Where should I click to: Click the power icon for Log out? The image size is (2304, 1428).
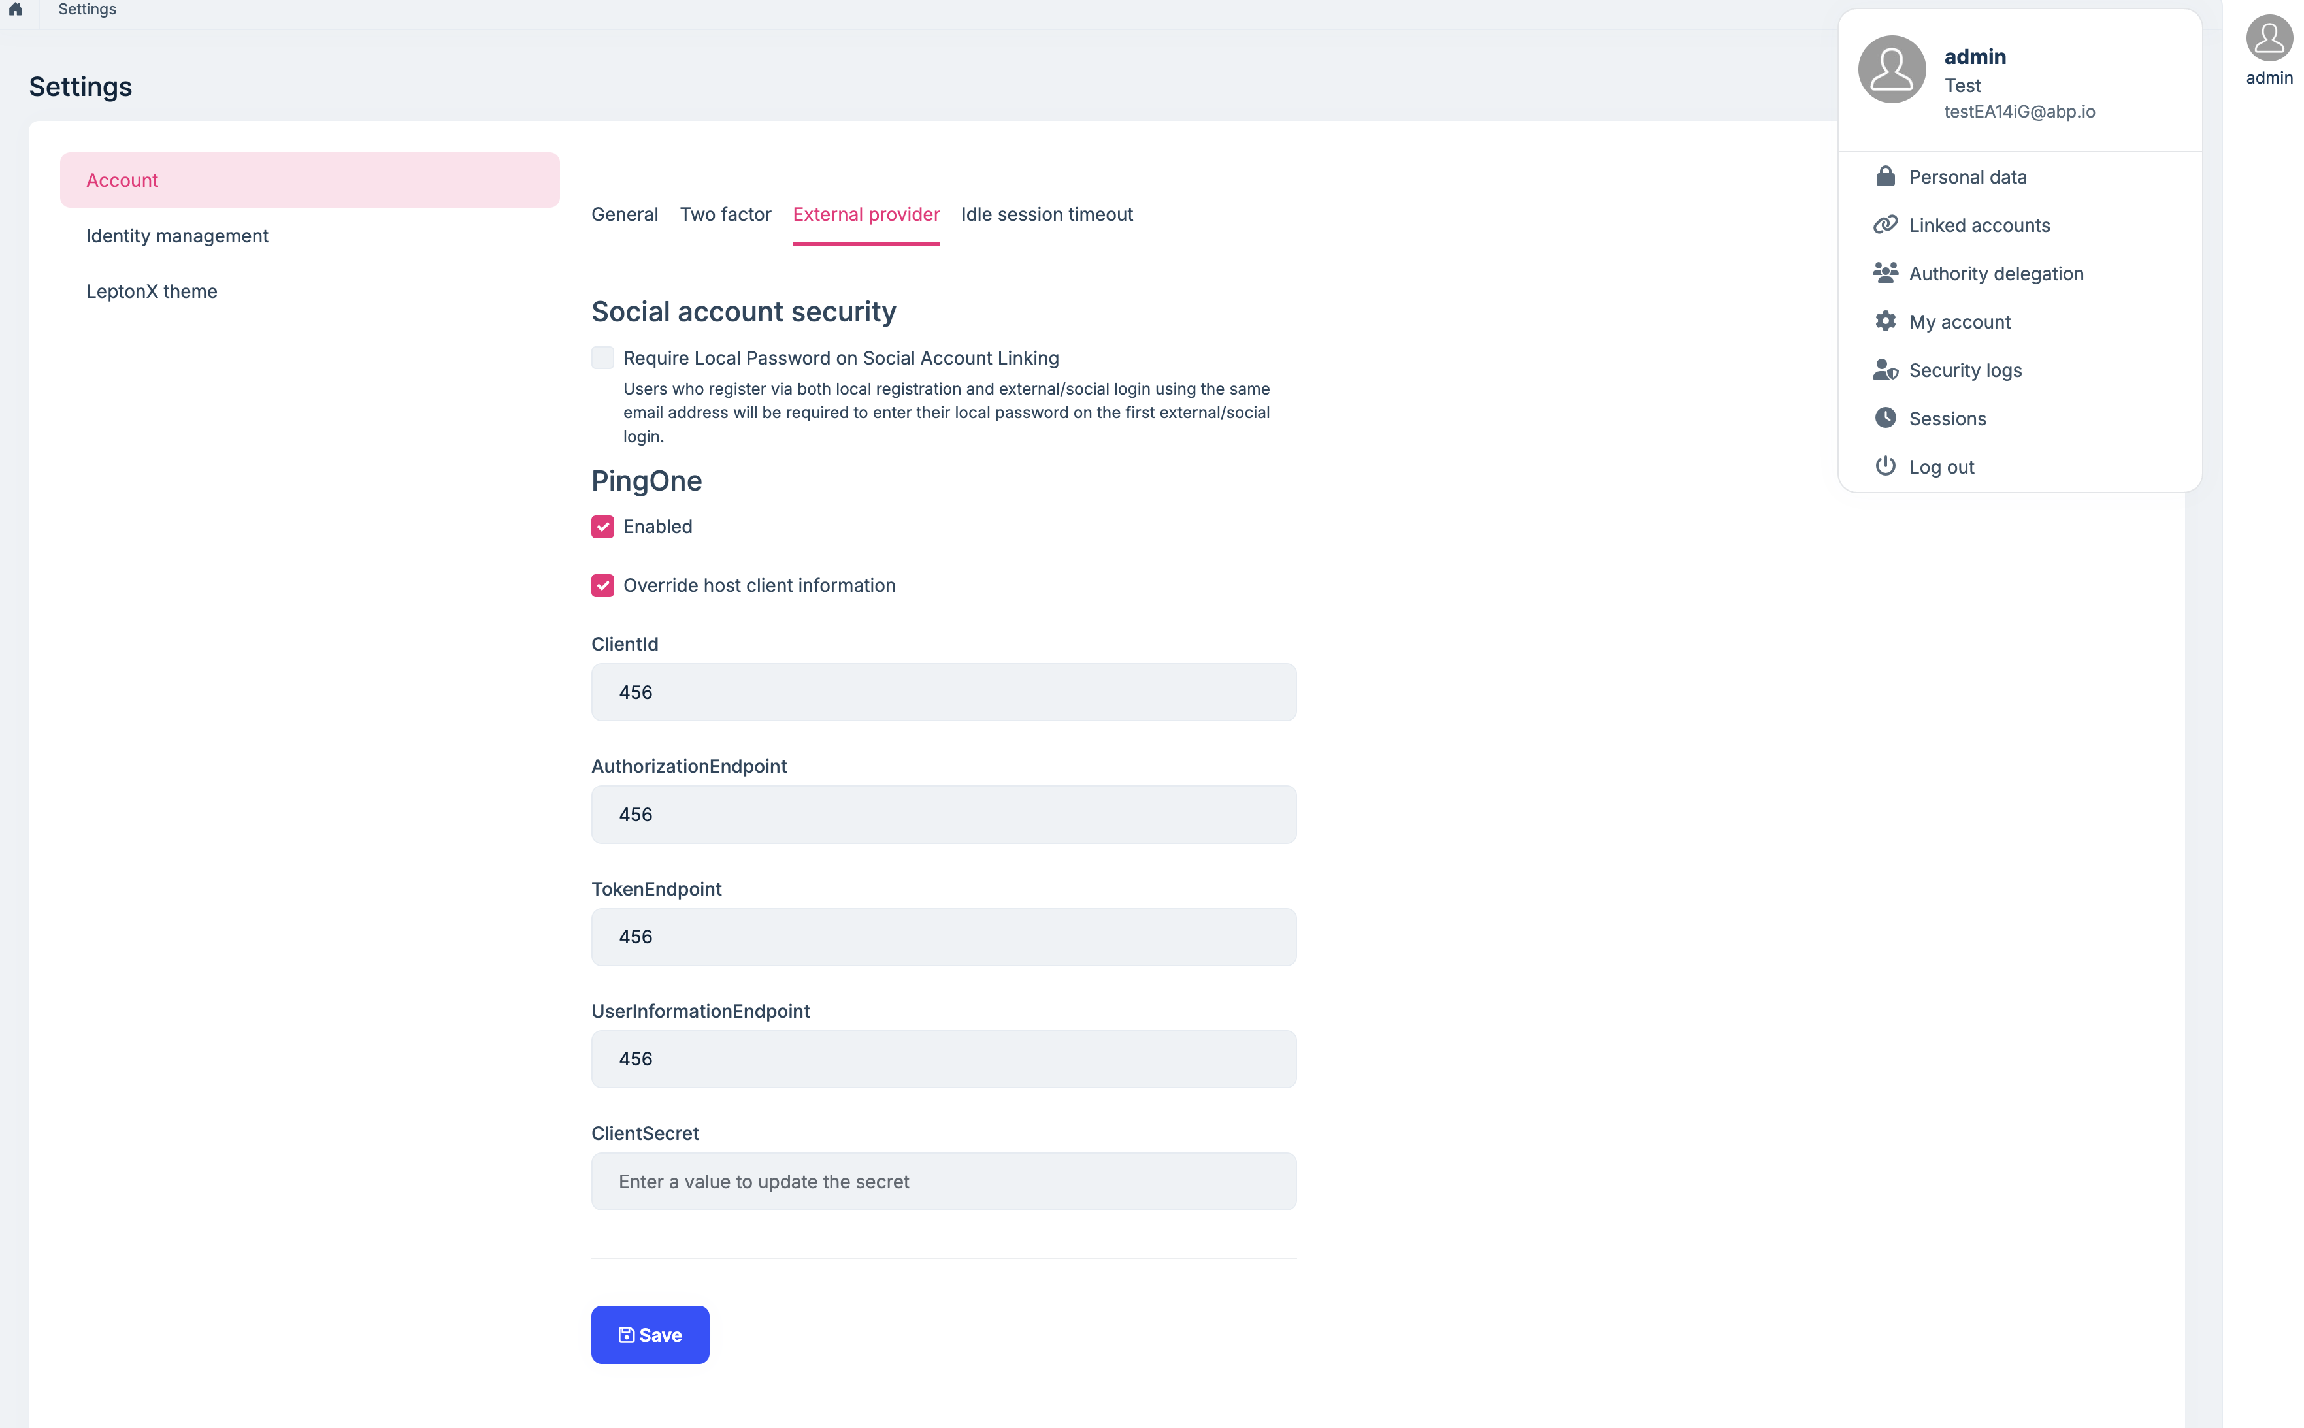coord(1884,466)
